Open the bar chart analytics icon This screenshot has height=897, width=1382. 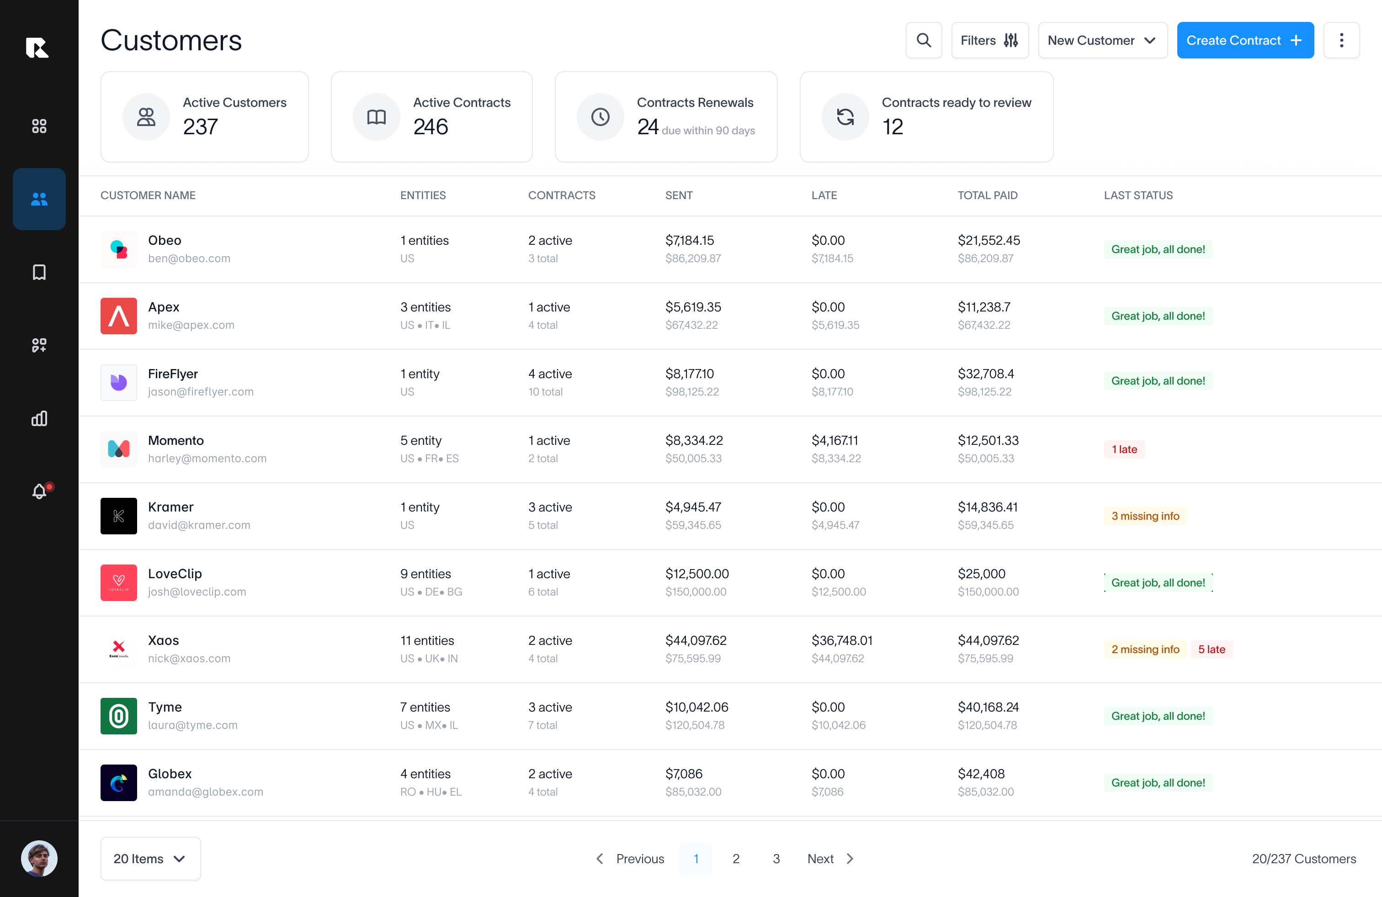[39, 418]
